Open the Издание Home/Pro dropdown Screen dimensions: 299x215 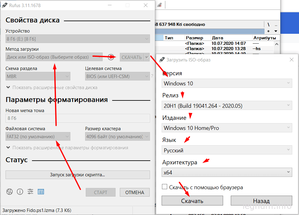click(x=227, y=128)
